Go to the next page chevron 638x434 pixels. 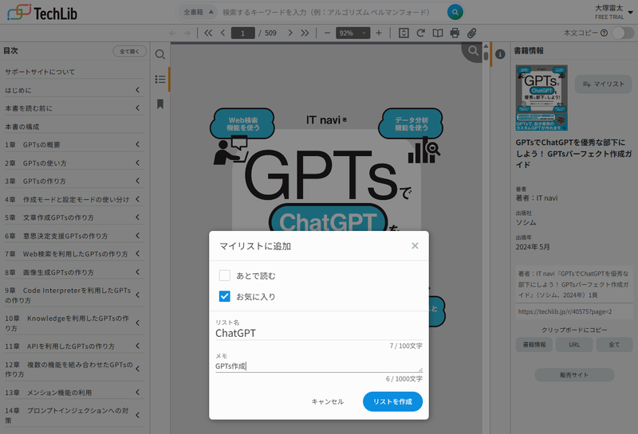pos(290,33)
